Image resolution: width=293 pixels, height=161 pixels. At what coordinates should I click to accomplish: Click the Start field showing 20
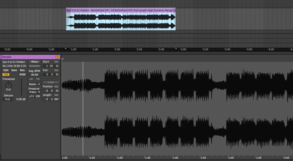point(51,66)
